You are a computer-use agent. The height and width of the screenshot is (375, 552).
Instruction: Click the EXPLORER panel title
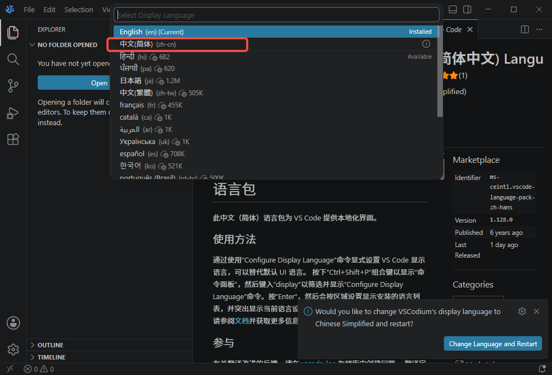[x=52, y=29]
